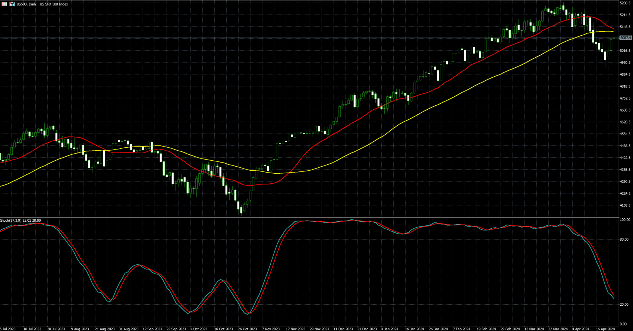Click the 22 Sep 2023 date label
The image size is (633, 331).
(x=176, y=329)
